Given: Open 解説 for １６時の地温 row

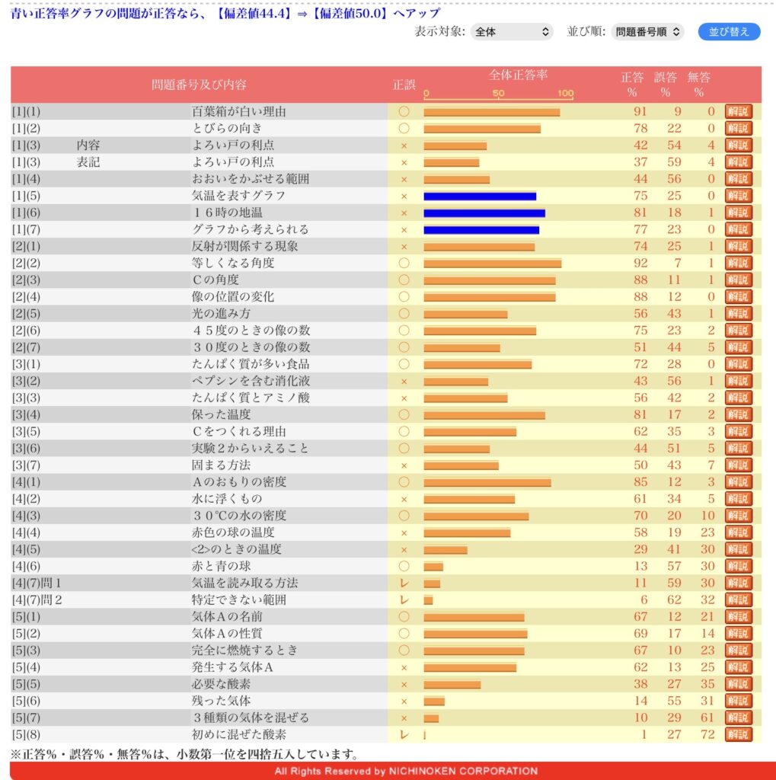Looking at the screenshot, I should pos(738,213).
